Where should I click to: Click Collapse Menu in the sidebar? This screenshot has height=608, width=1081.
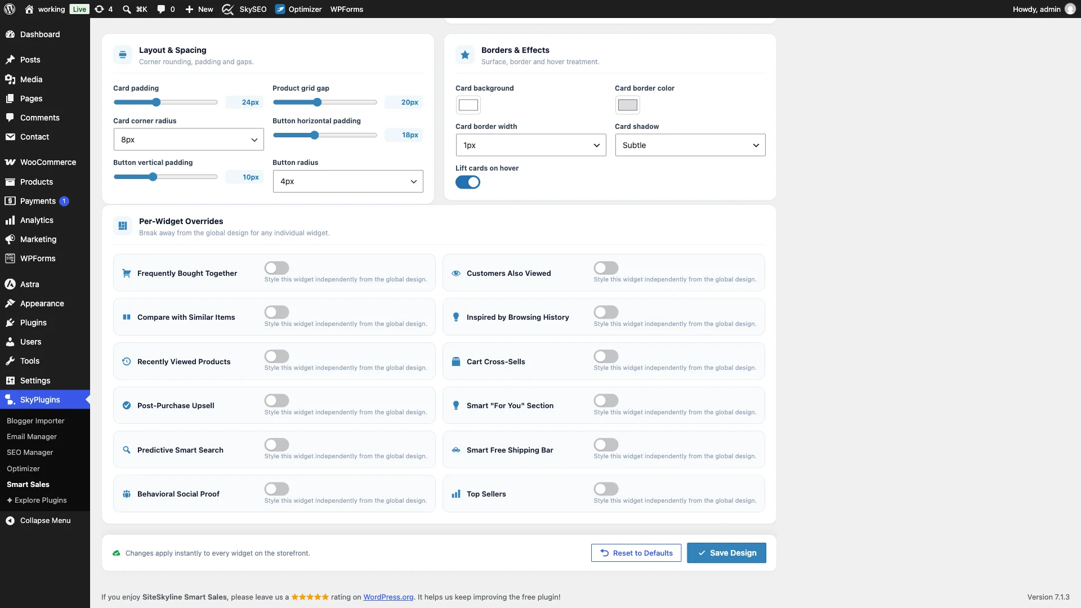pos(45,520)
